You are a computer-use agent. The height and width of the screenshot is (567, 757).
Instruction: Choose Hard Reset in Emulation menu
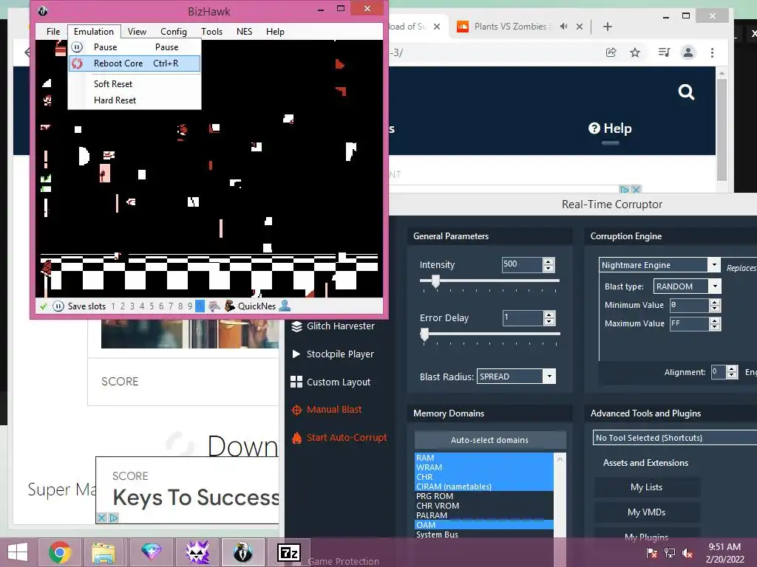135,100
